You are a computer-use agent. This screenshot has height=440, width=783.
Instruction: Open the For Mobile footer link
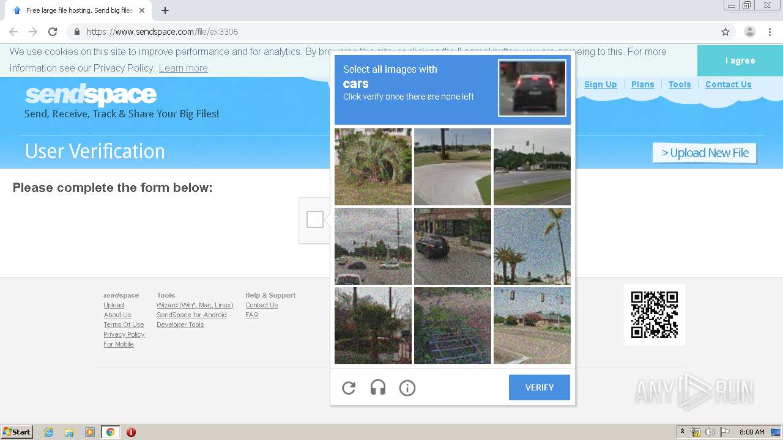[x=119, y=344]
